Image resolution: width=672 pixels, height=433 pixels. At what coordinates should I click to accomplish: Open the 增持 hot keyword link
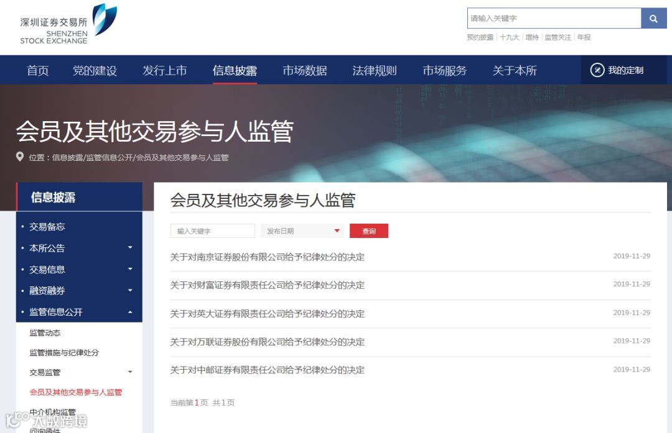532,37
